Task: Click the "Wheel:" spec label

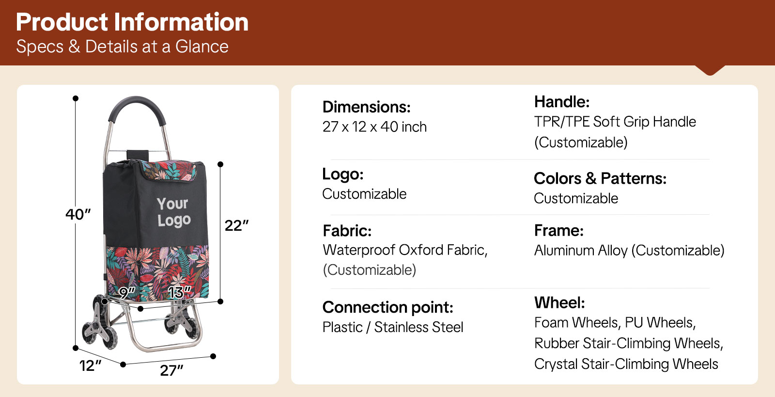Action: pos(559,303)
